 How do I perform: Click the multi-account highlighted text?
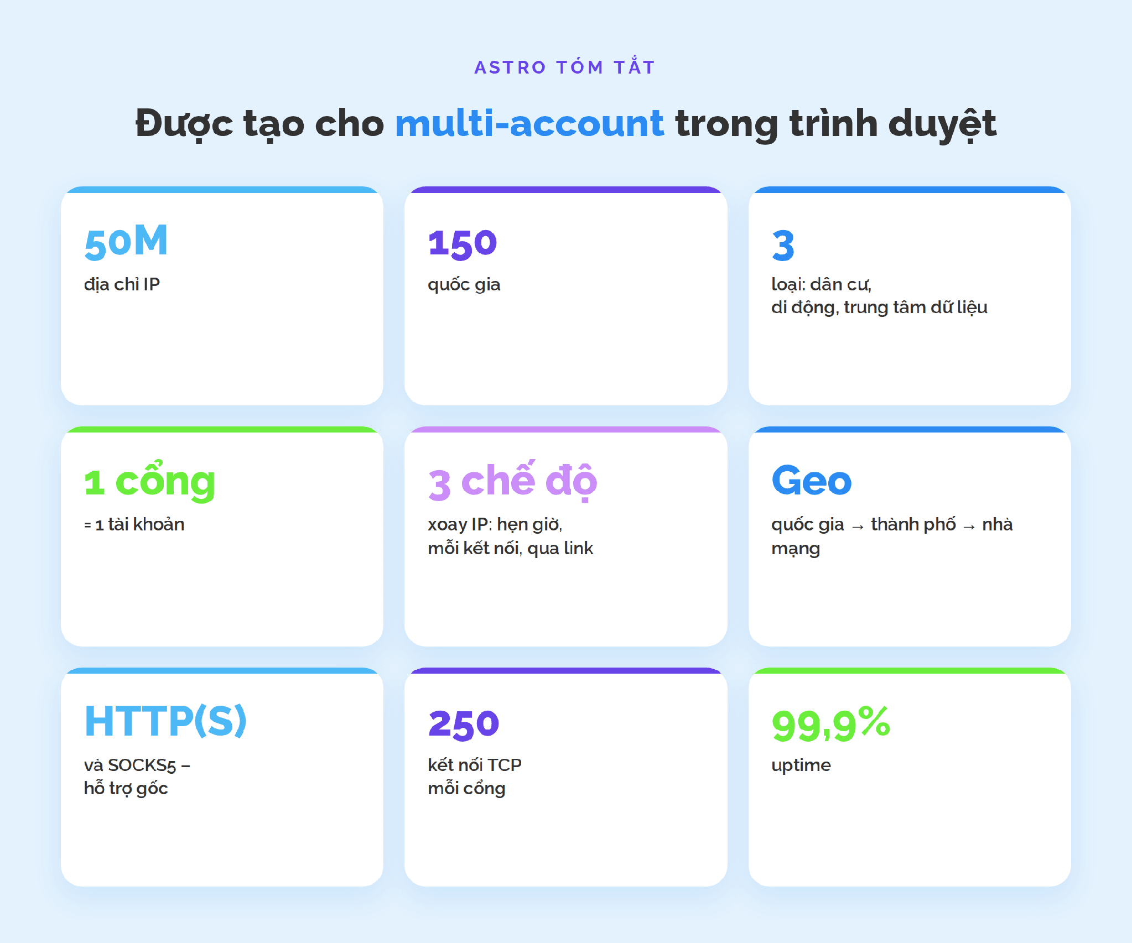point(529,123)
